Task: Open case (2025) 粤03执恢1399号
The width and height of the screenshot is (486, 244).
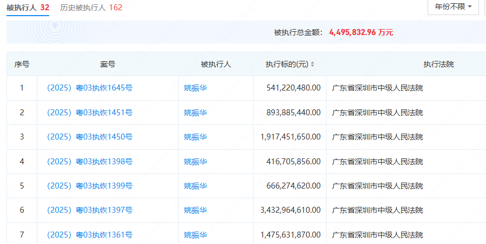Action: pyautogui.click(x=90, y=186)
